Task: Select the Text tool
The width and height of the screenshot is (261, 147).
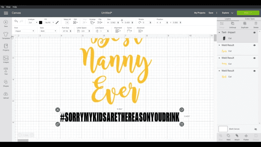Action: pyautogui.click(x=6, y=70)
